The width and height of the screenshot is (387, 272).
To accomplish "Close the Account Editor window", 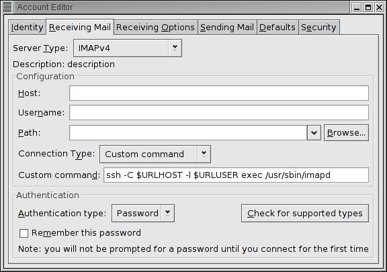I will pyautogui.click(x=379, y=7).
